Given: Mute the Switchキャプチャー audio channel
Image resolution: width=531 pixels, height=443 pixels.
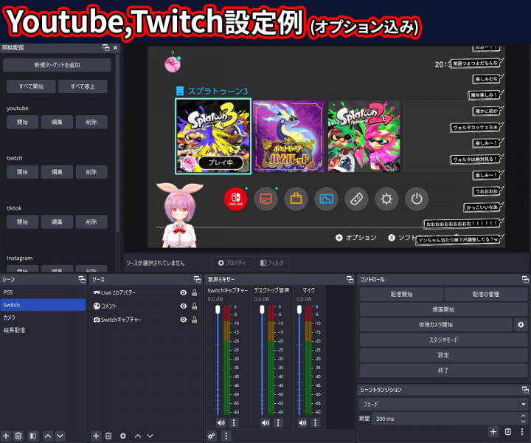Looking at the screenshot, I should (x=221, y=422).
